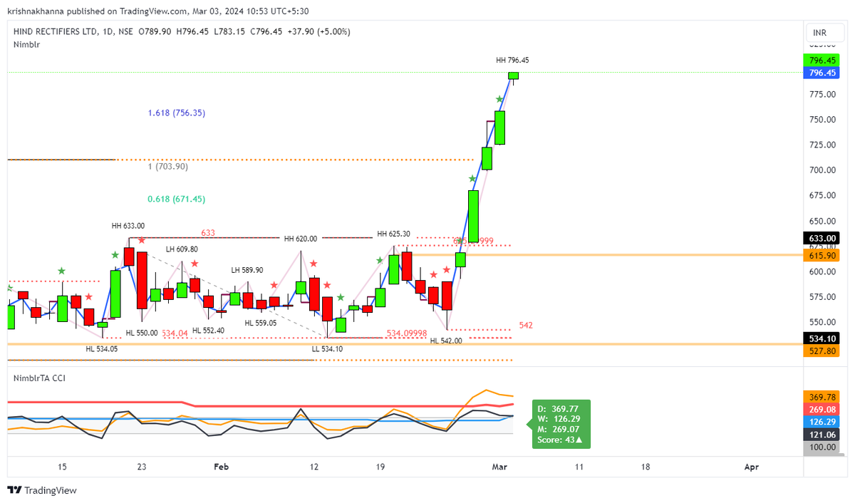Click the green 796.45 price axis label
Viewport: 855px width, 503px height.
[x=822, y=61]
